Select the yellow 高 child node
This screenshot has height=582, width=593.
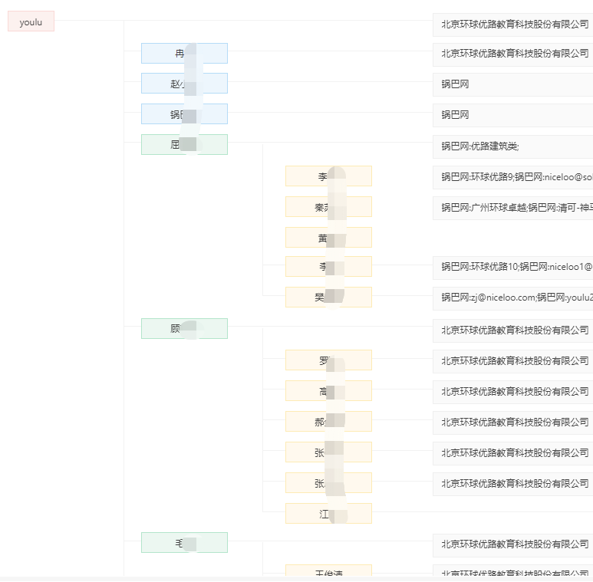pos(328,391)
